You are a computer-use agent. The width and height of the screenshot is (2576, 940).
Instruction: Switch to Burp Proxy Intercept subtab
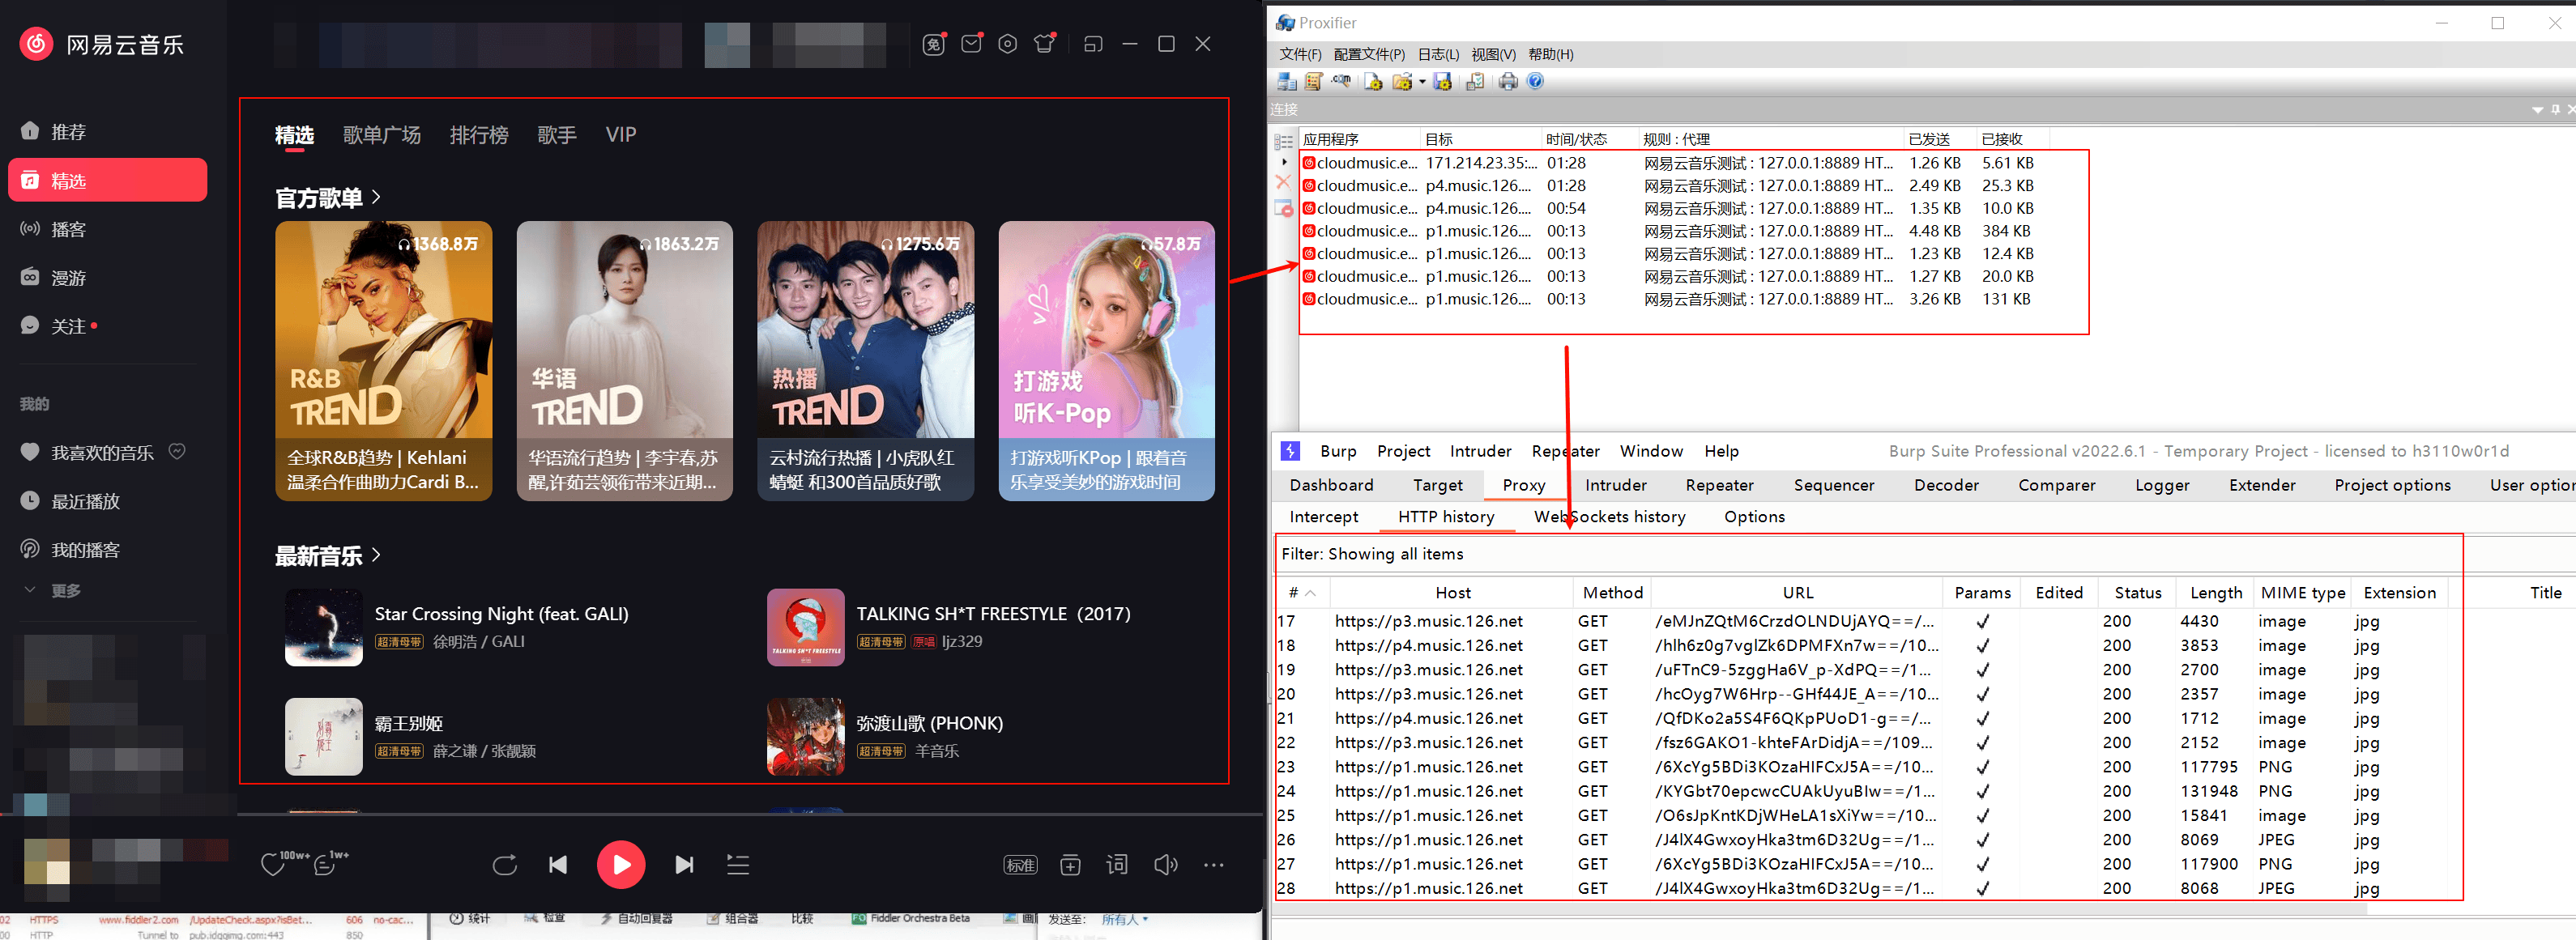pyautogui.click(x=1323, y=516)
